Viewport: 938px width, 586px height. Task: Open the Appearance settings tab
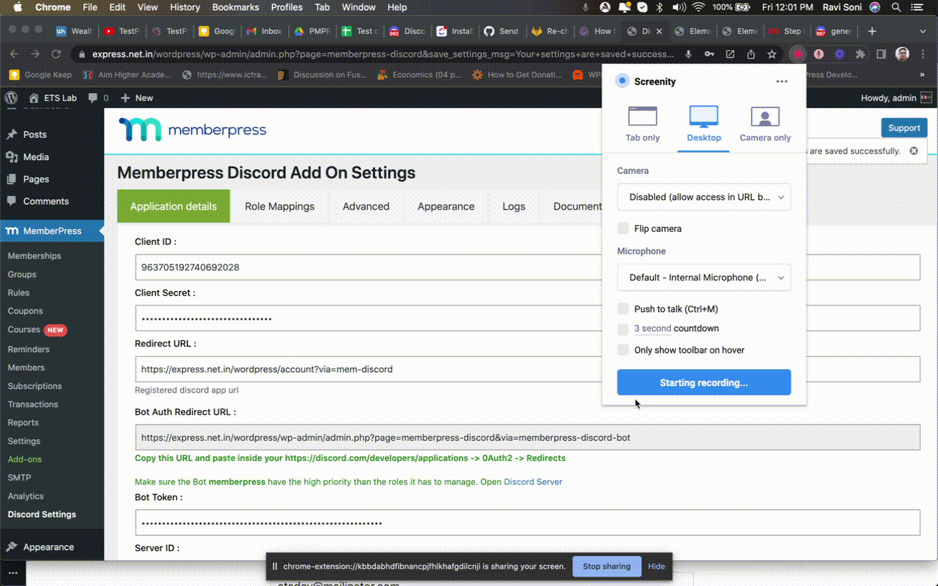coord(446,206)
